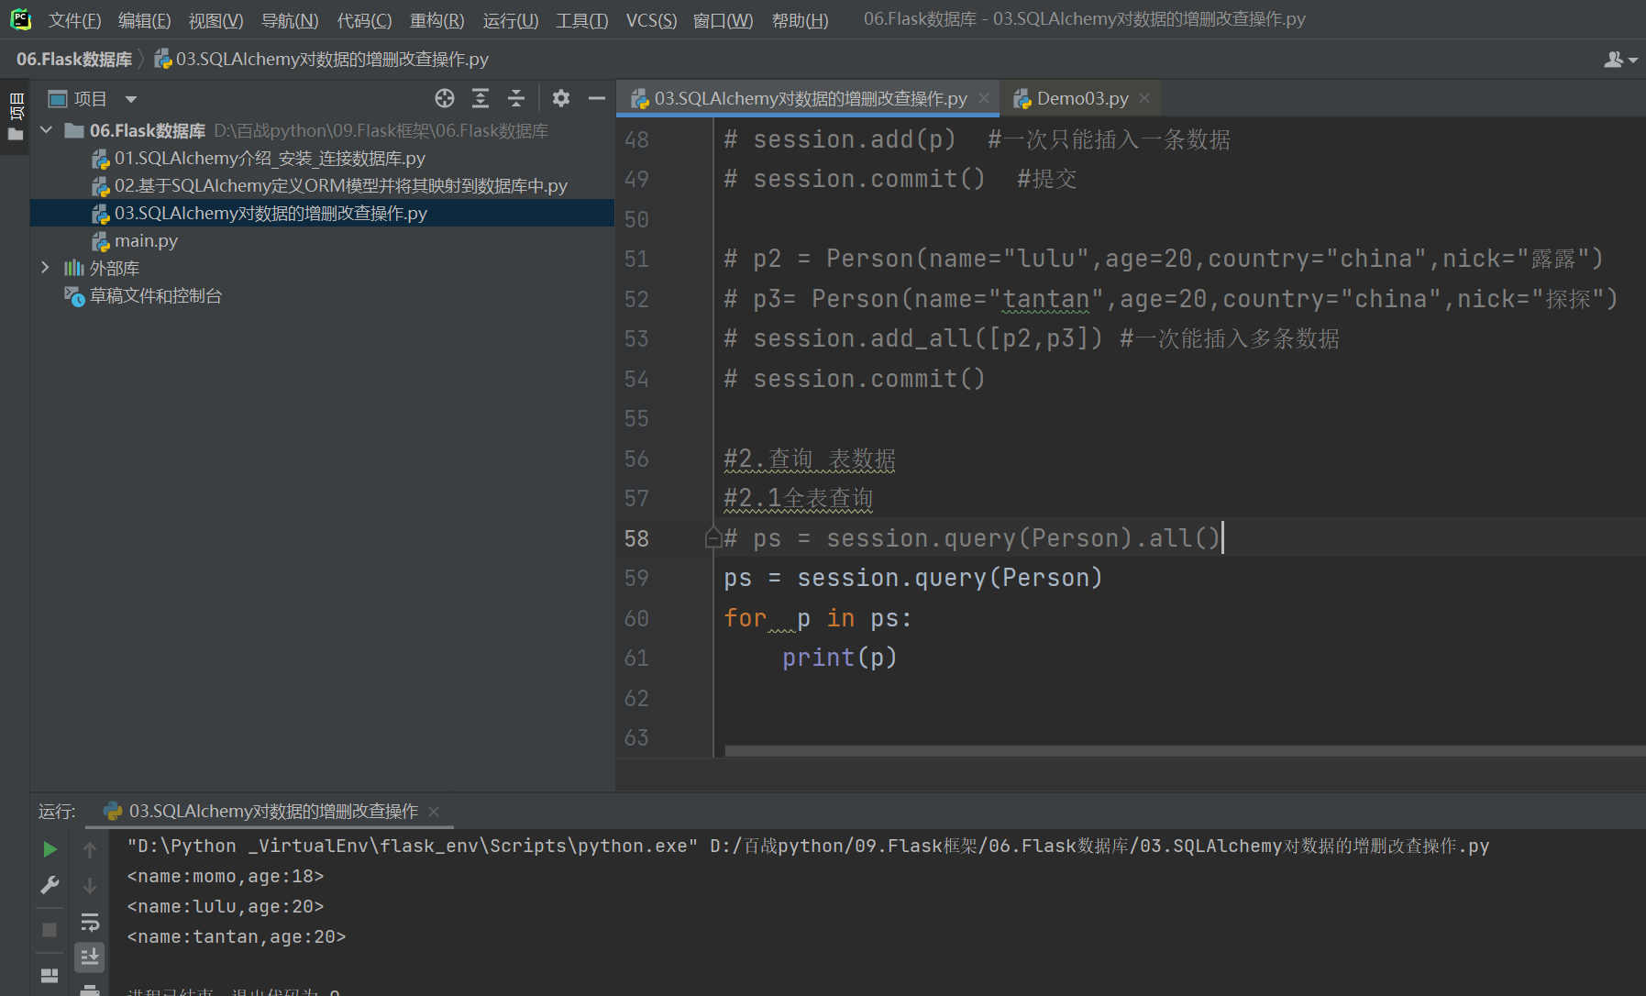Viewport: 1646px width, 996px height.
Task: Select 草稿文件和控制台 node
Action: [155, 296]
